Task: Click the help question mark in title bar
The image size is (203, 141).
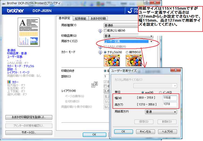Action: tap(147, 2)
